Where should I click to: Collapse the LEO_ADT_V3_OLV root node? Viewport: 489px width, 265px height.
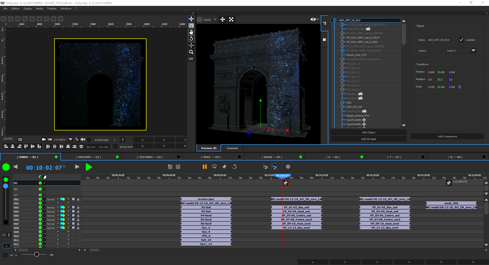coord(334,20)
